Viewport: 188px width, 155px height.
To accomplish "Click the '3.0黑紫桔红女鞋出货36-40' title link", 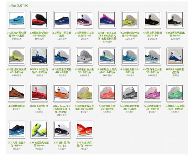I will pos(84,34).
